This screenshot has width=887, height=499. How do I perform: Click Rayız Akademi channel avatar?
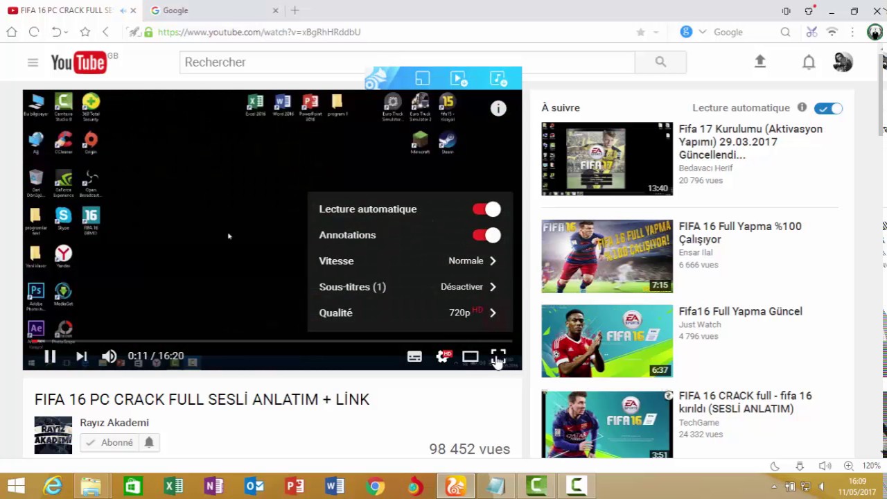click(x=53, y=435)
